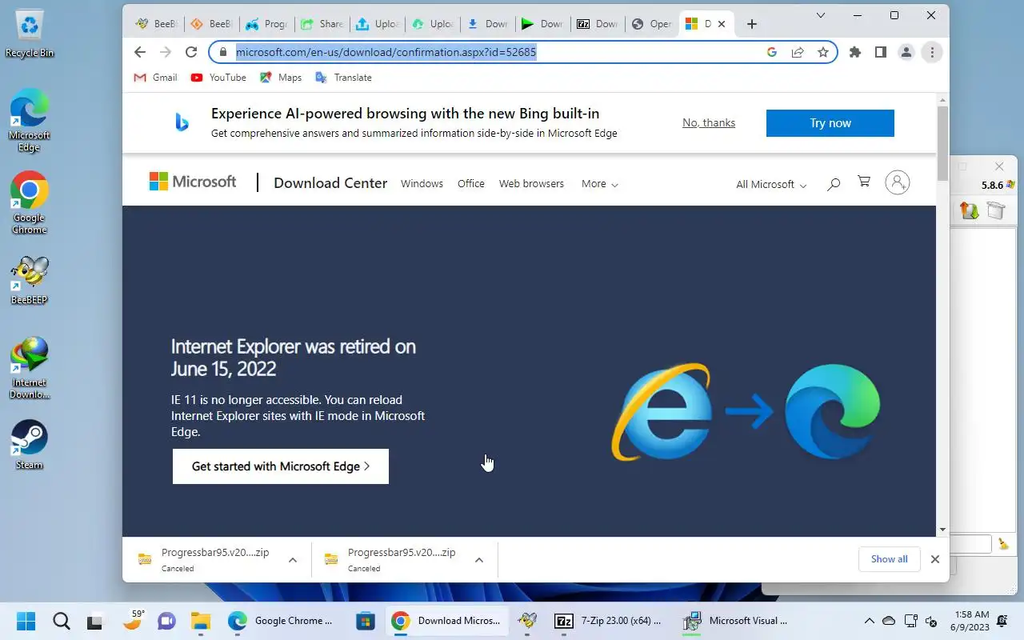The height and width of the screenshot is (640, 1024).
Task: Open Windows taskbar search
Action: (x=61, y=621)
